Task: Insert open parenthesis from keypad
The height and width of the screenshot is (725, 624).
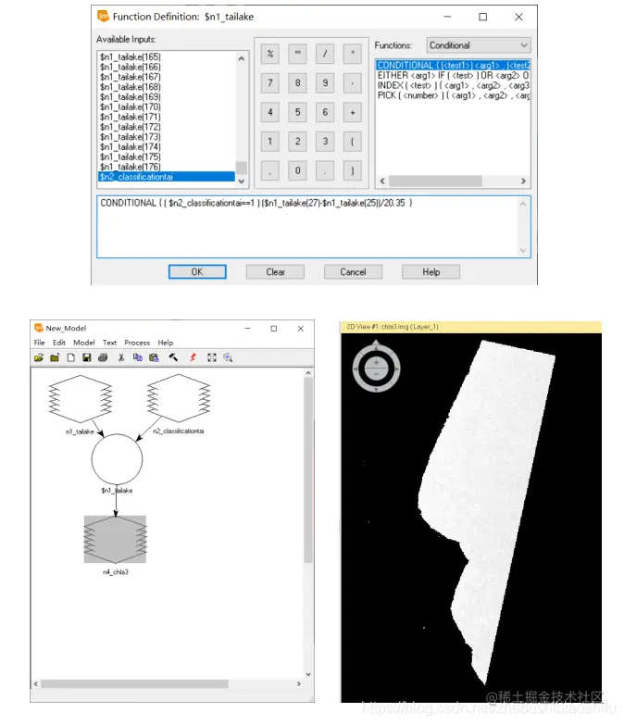Action: pyautogui.click(x=353, y=142)
